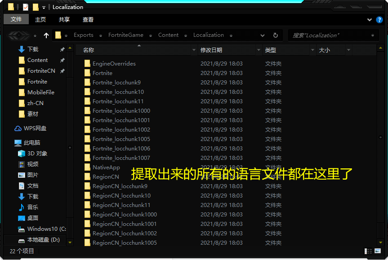
Task: Expand the ribbon with the chevron
Action: tap(370, 19)
